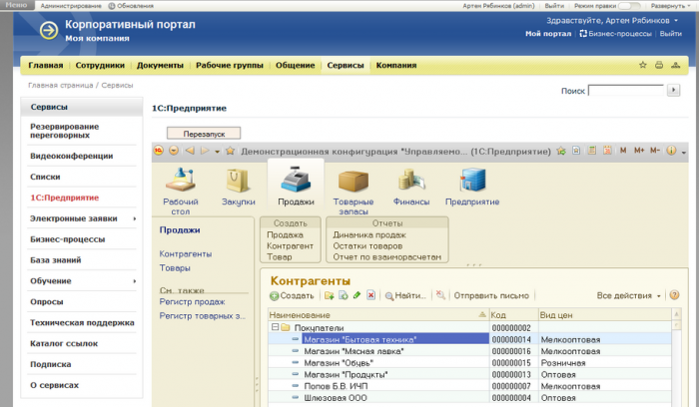This screenshot has width=699, height=407.
Task: Open the user name dropdown in header
Action: (676, 21)
